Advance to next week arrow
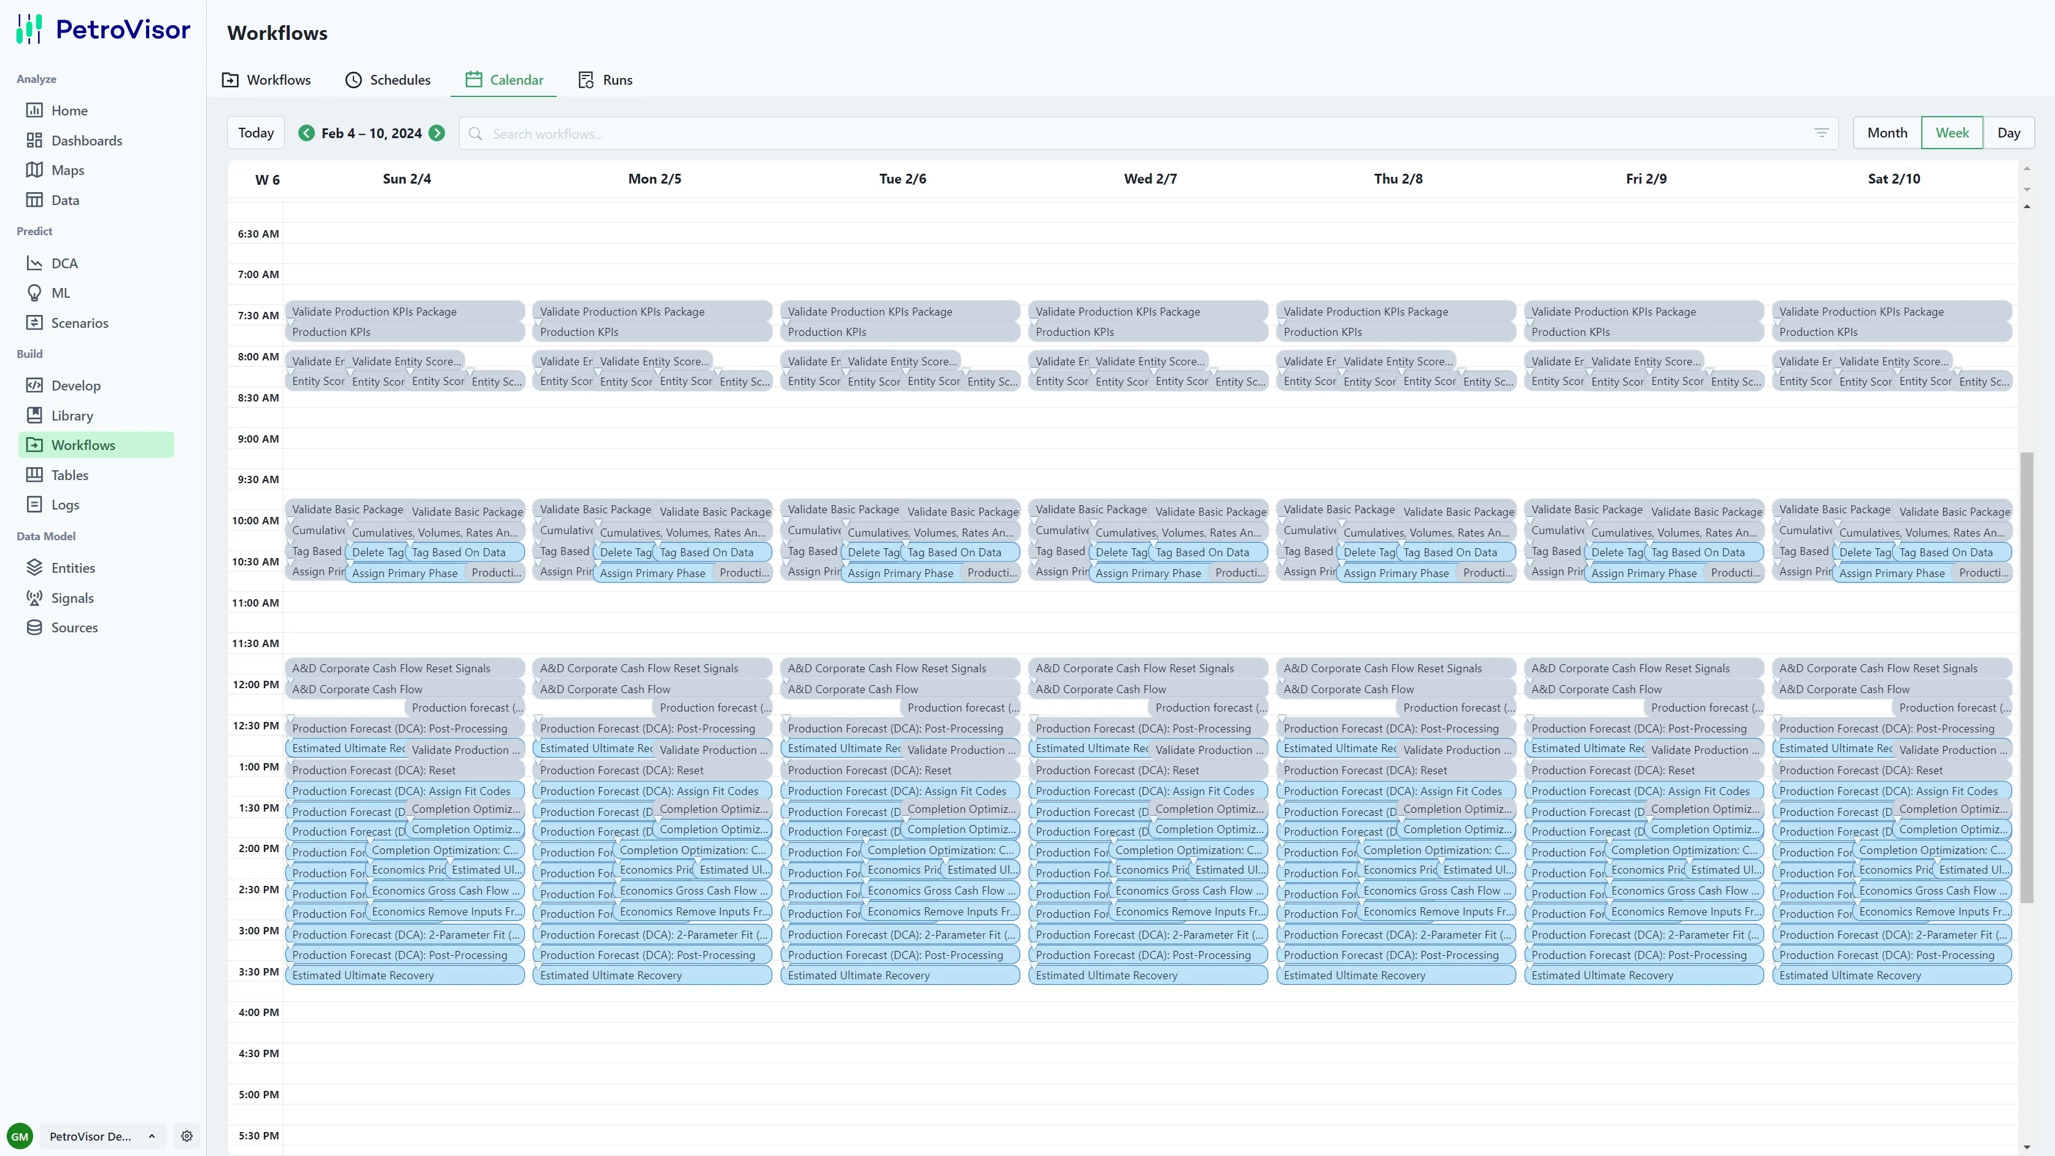The height and width of the screenshot is (1156, 2055). [x=437, y=133]
